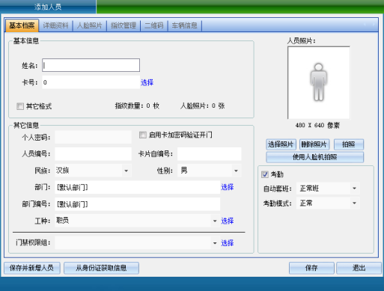Click the 480 X 640 像素 text
This screenshot has height=291, width=384.
317,125
